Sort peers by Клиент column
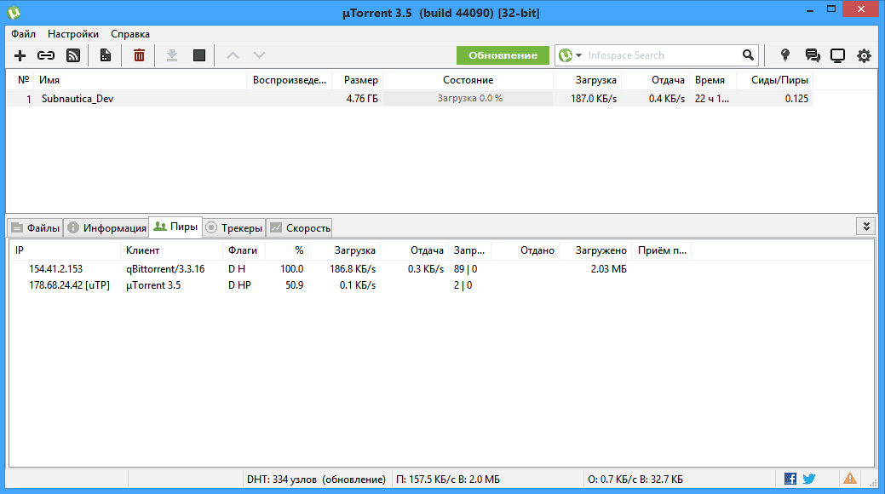The image size is (885, 494). click(x=172, y=250)
